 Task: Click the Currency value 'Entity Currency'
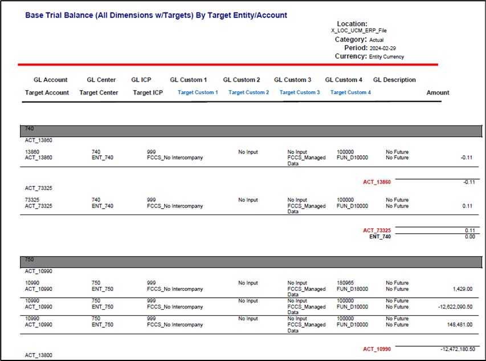tap(386, 57)
